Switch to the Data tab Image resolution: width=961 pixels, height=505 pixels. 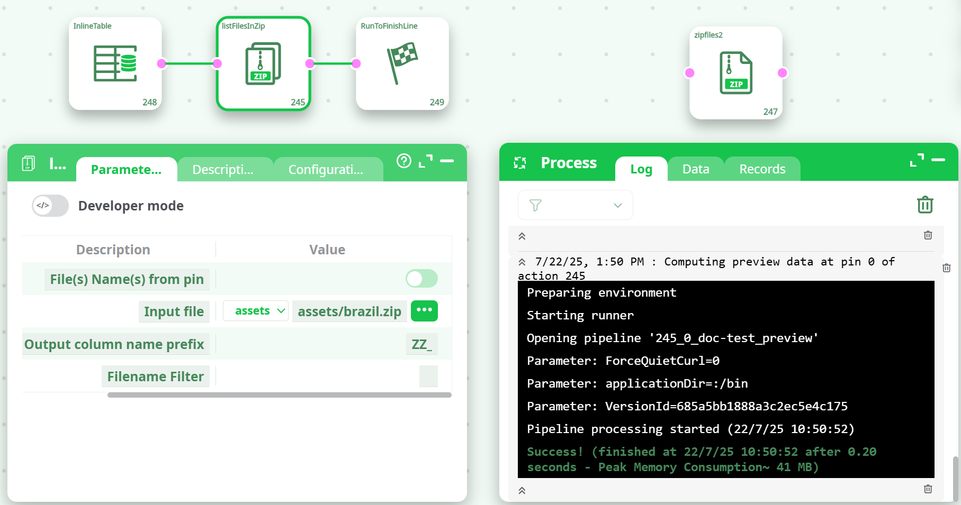[x=695, y=169]
